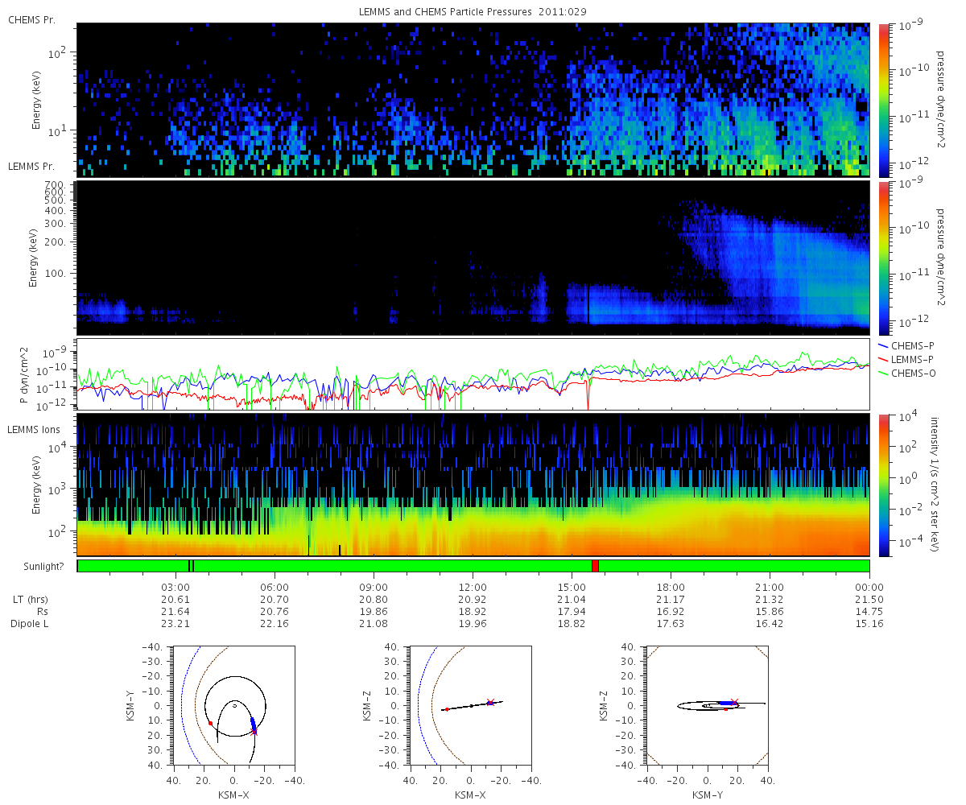Click the red square marker in the KSM-X/KSM-Z plot
966x805 pixels.
pos(447,710)
